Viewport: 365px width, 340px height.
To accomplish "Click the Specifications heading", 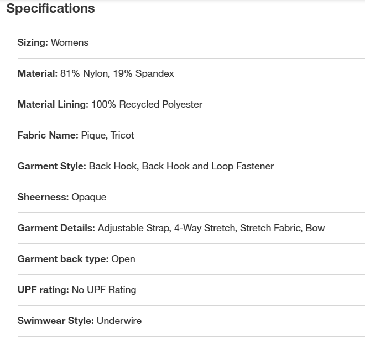I will [50, 9].
